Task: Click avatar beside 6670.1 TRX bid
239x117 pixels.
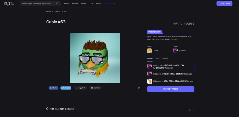Action: pos(149,74)
